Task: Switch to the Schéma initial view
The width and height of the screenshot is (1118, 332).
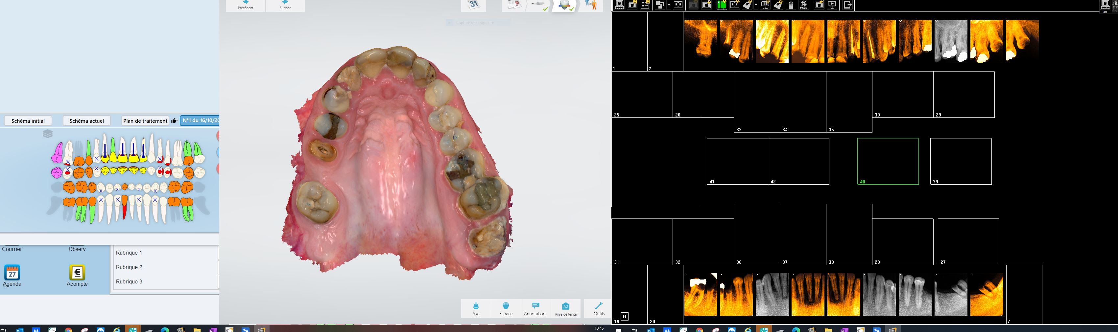Action: (x=28, y=121)
